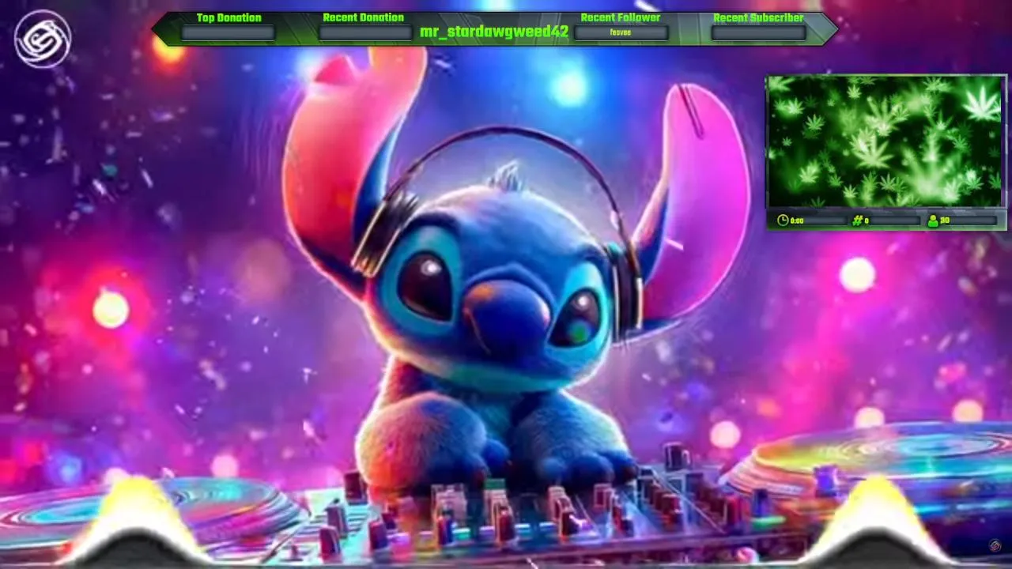Click the green leaf webcam panel

click(x=885, y=141)
